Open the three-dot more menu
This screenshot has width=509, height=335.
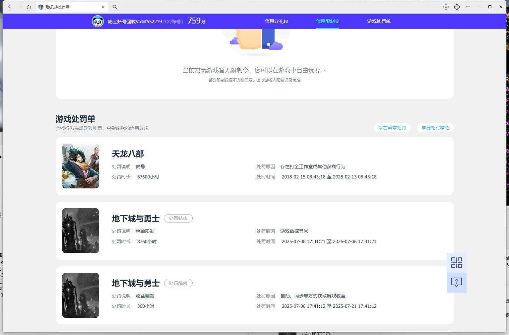tap(468, 7)
